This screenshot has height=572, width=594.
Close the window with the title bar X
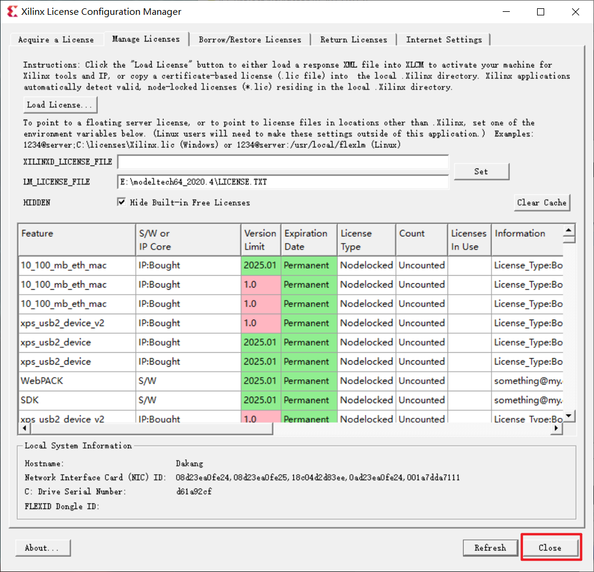coord(576,12)
